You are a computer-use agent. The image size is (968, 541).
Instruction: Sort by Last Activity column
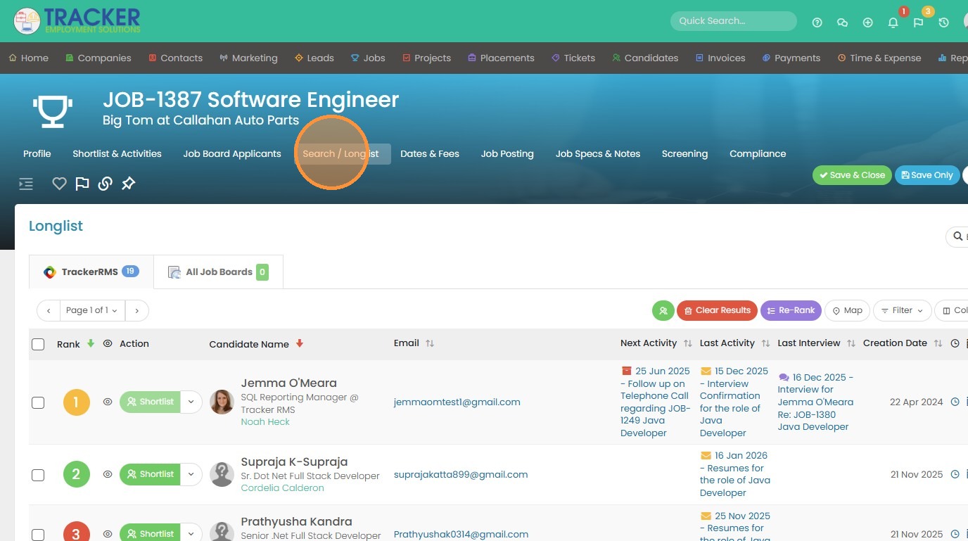tap(765, 343)
